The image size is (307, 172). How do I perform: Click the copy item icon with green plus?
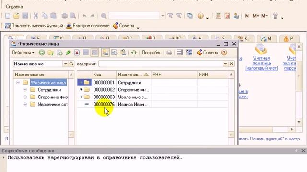tap(59, 53)
